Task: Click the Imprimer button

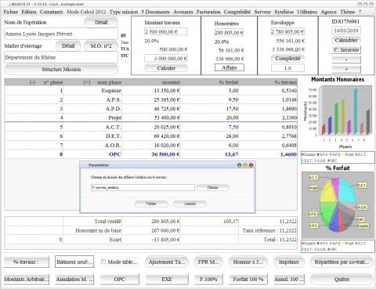Action: click(289, 262)
